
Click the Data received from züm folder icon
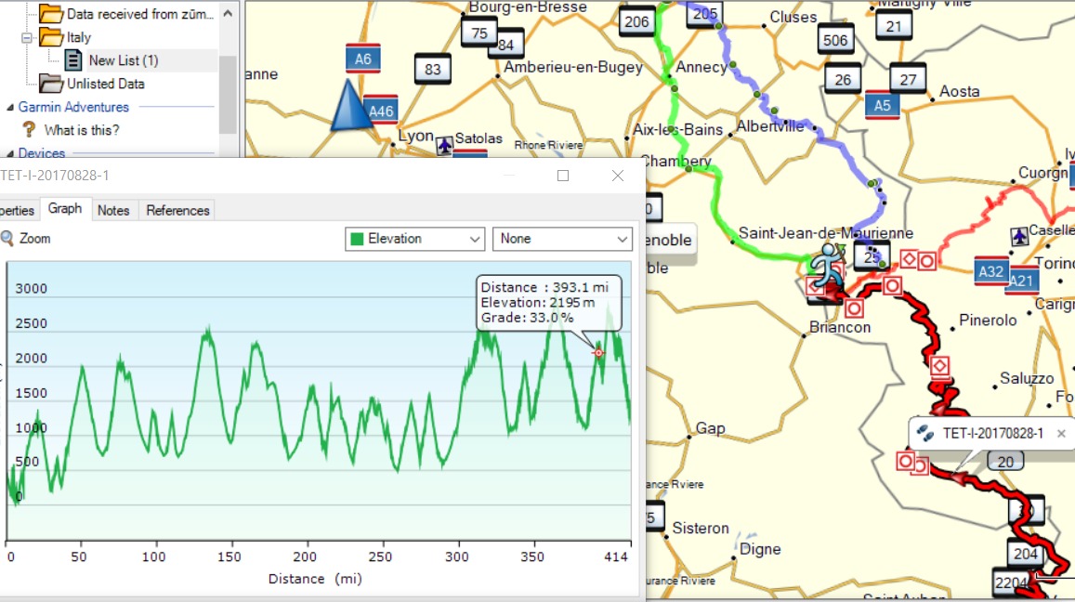51,13
